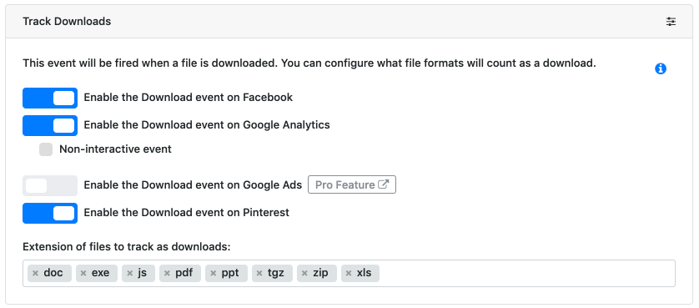Remove the doc extension tag
699x308 pixels.
[36, 273]
